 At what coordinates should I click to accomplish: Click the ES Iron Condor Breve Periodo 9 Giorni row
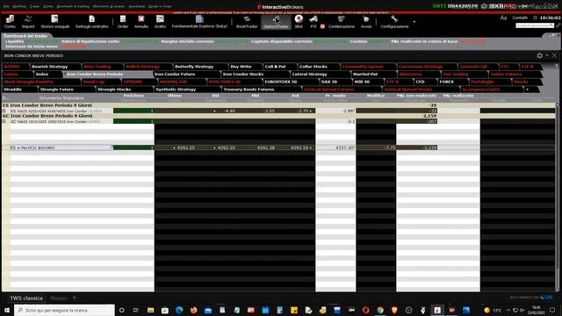click(278, 105)
